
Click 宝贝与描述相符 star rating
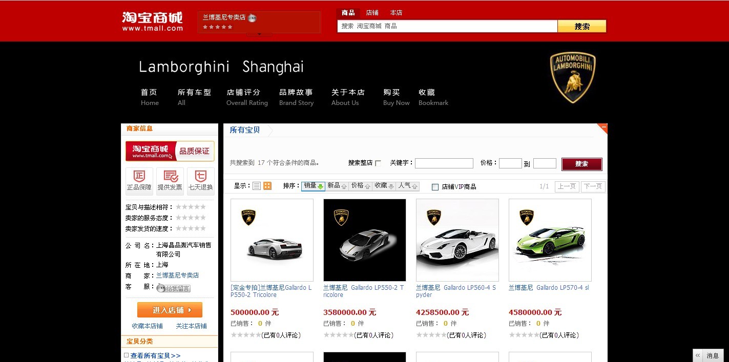[191, 207]
